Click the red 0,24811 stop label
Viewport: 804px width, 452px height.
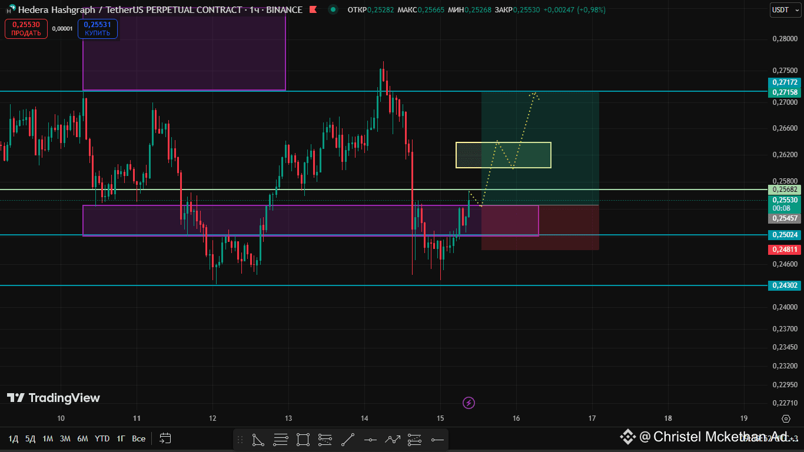[x=785, y=250]
